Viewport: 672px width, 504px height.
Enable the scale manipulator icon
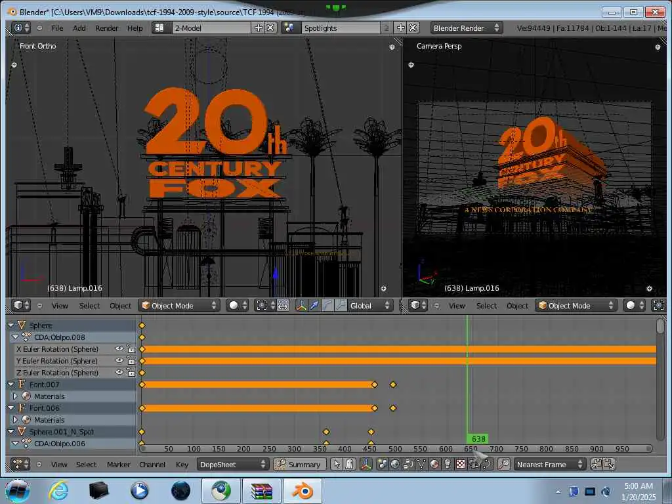[341, 306]
